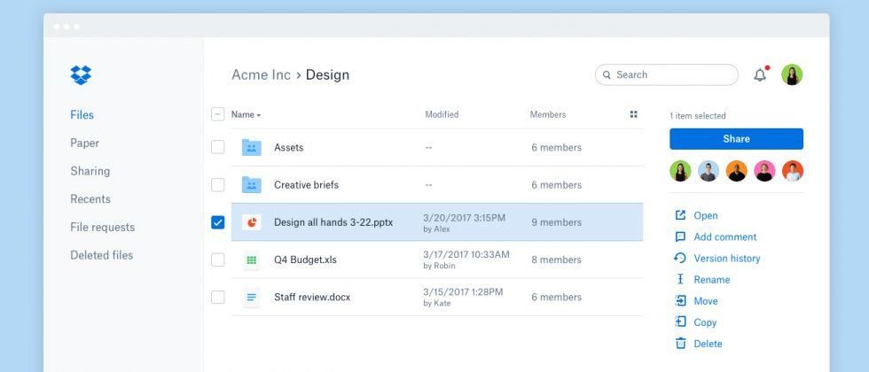Image resolution: width=869 pixels, height=372 pixels.
Task: Open the user profile avatar menu
Action: 791,75
